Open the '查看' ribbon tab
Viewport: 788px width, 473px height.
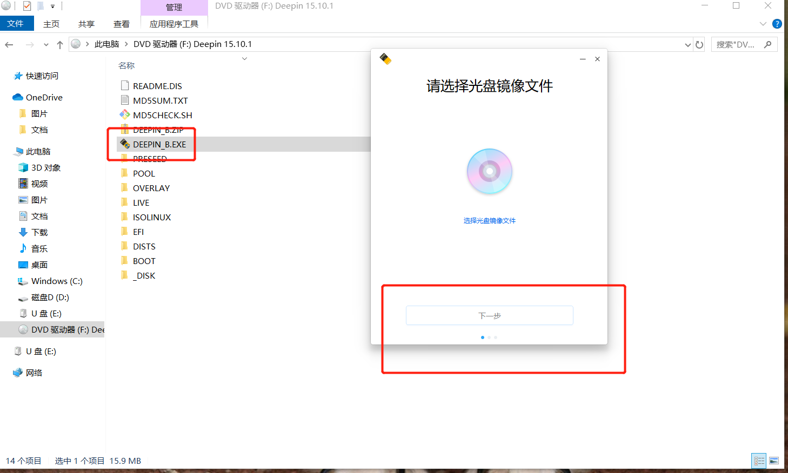coord(122,24)
